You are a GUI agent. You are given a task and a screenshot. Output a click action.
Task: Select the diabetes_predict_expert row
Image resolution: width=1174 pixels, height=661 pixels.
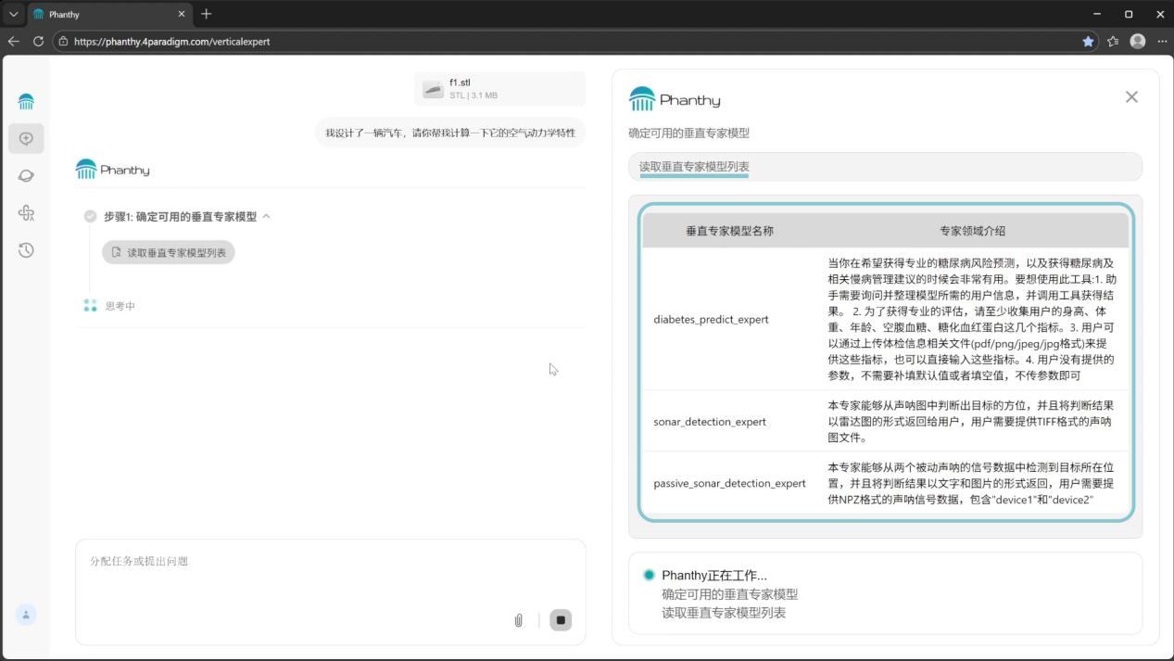[711, 319]
